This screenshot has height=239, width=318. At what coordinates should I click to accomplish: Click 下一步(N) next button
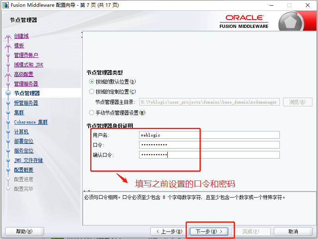tap(209, 231)
